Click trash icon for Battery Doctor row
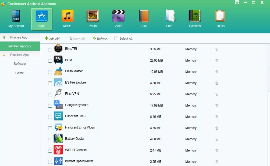 [217, 139]
